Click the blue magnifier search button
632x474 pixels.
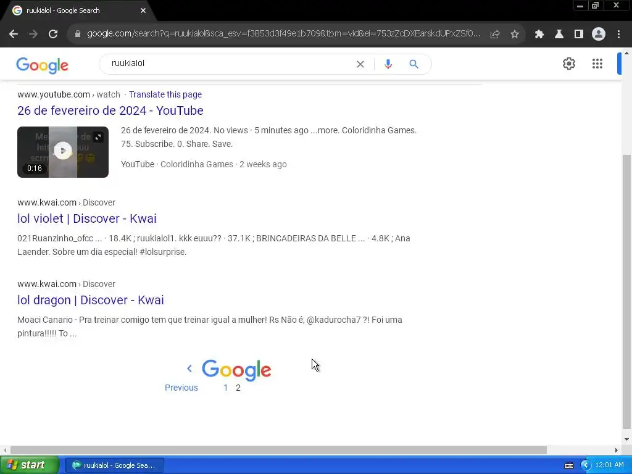(x=414, y=64)
